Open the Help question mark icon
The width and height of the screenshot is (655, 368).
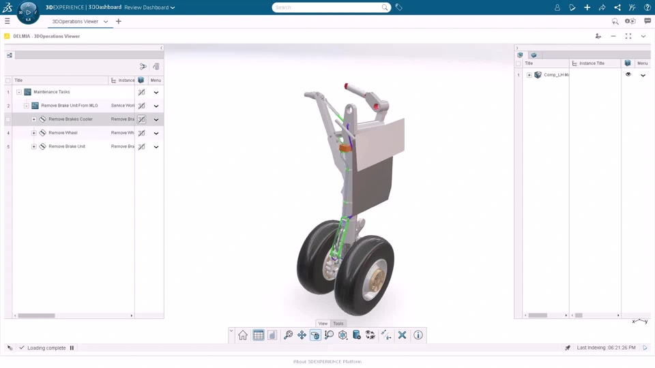647,7
